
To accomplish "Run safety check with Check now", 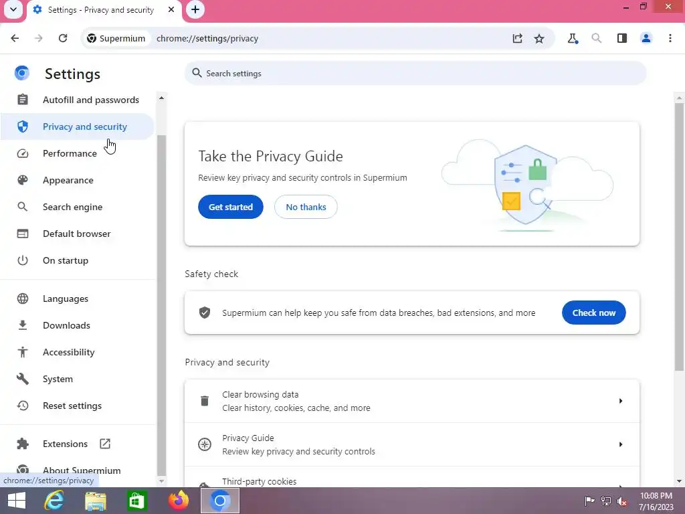I will click(594, 313).
